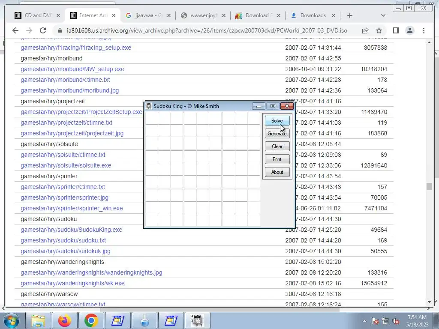Open Firefox from the taskbar

click(65, 320)
